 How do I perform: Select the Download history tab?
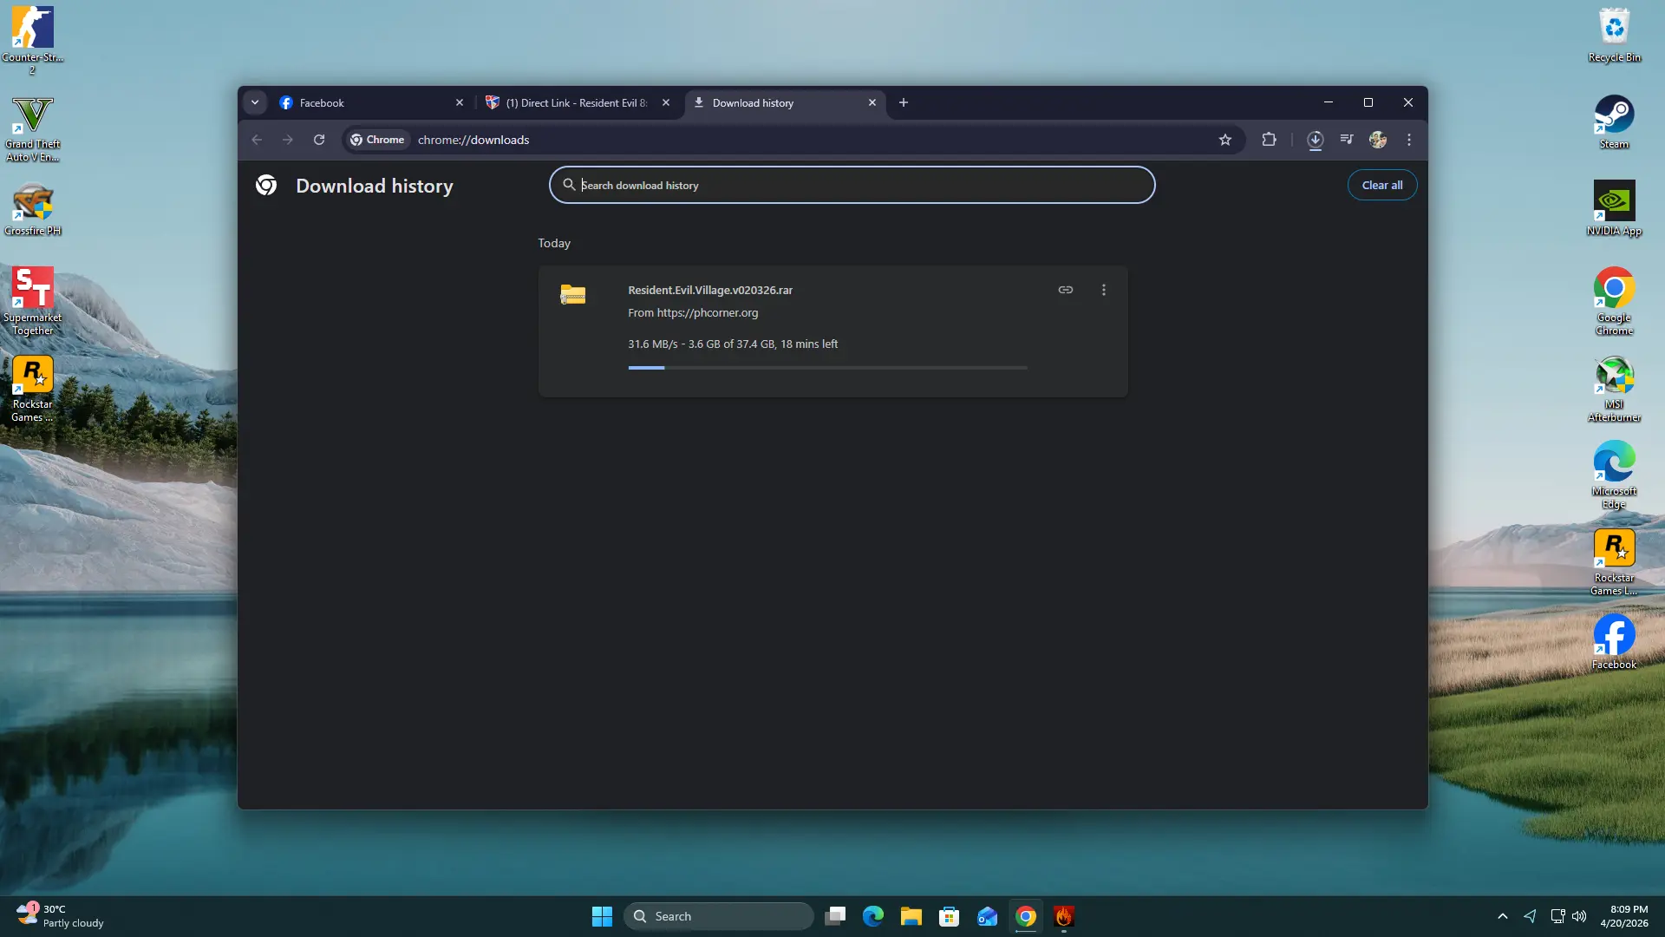(x=786, y=102)
